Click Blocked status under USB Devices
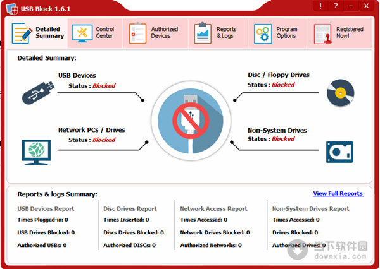The width and height of the screenshot is (380, 269). [x=104, y=85]
